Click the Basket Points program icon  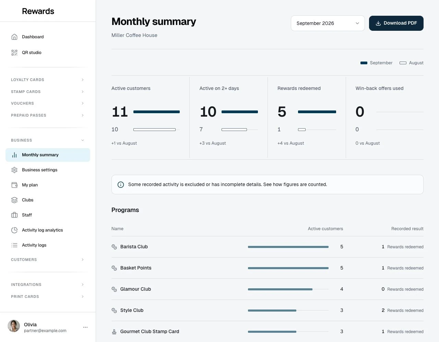click(114, 268)
